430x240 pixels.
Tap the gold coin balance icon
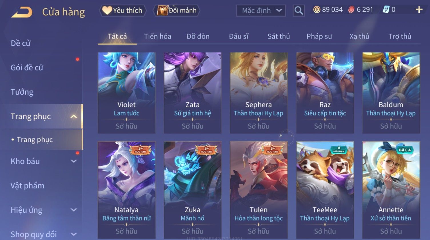tap(317, 10)
